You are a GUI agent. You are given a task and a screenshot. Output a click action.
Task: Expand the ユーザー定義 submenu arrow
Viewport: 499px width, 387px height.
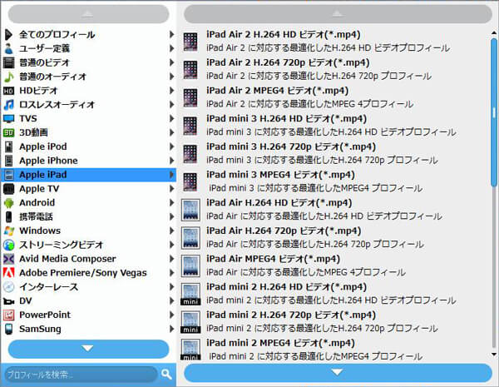171,48
